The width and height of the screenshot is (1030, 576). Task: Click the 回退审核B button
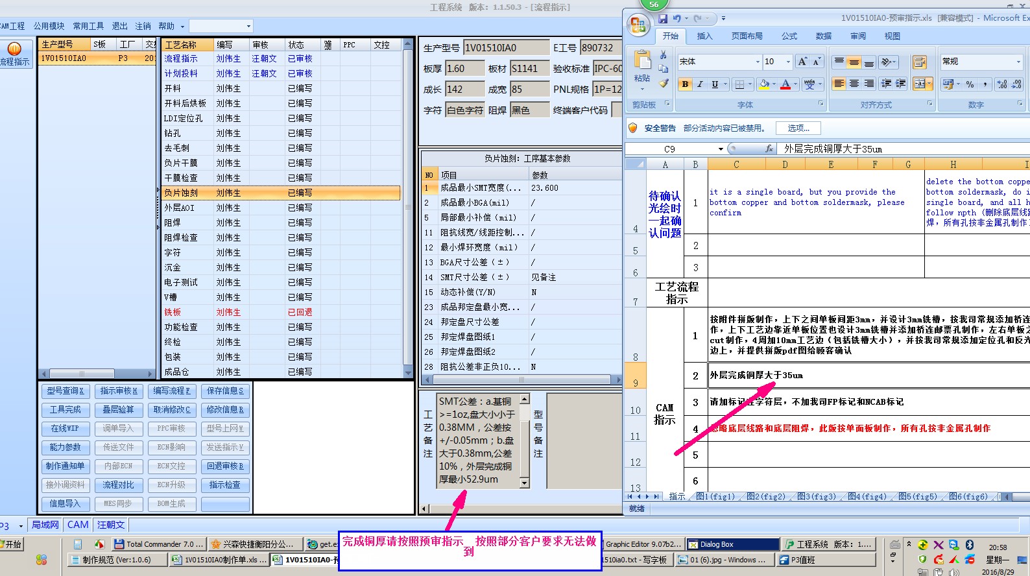[x=225, y=466]
